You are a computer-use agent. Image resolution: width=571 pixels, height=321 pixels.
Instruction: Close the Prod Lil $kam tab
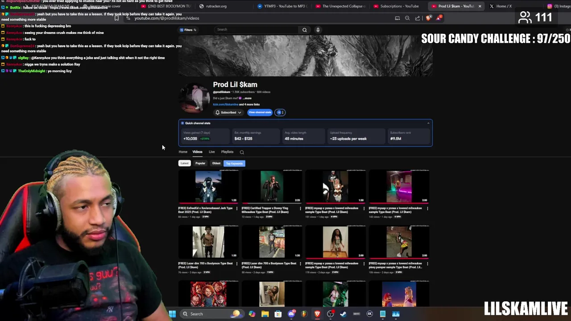(x=480, y=6)
